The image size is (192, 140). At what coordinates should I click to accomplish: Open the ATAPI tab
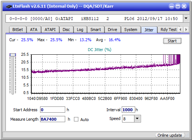point(50,30)
